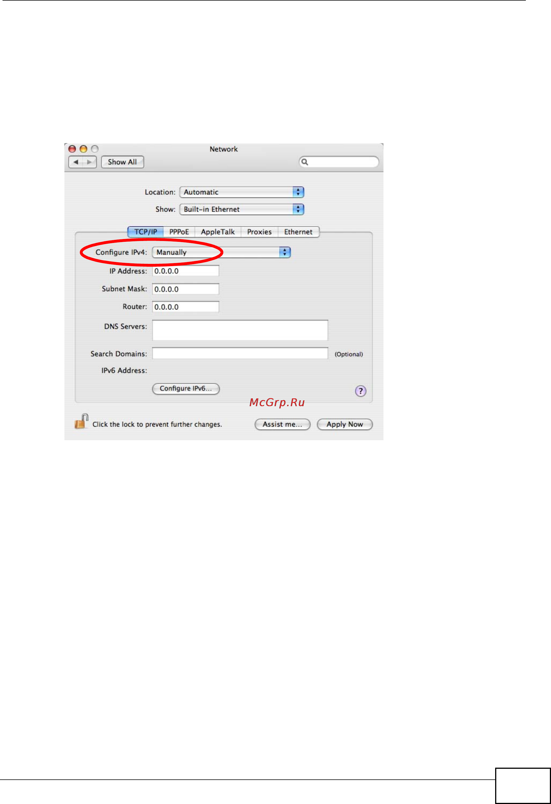Click the Apply Now button
The height and width of the screenshot is (804, 551).
345,424
